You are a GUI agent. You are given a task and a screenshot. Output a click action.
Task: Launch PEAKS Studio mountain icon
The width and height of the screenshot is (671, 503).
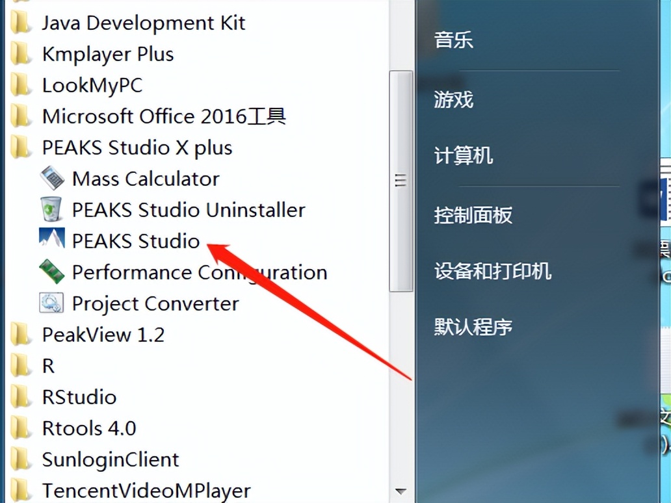(x=52, y=240)
